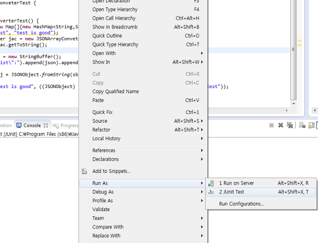Click the Progress tab icon
Viewport: 318px width, 243px height.
(x=56, y=126)
